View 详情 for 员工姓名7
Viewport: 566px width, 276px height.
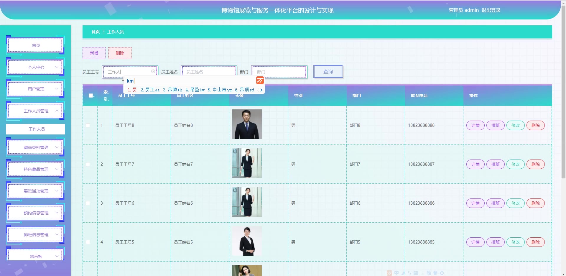tap(475, 164)
